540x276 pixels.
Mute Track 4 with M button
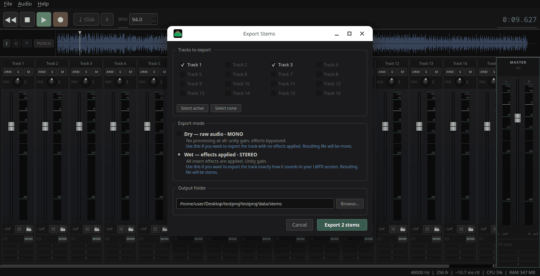pyautogui.click(x=130, y=72)
